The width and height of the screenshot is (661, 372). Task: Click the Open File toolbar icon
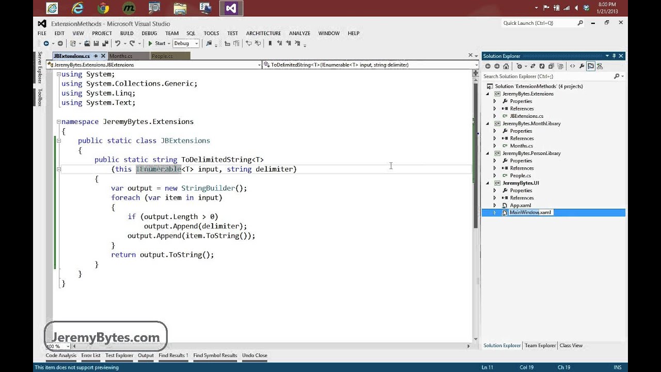point(87,43)
